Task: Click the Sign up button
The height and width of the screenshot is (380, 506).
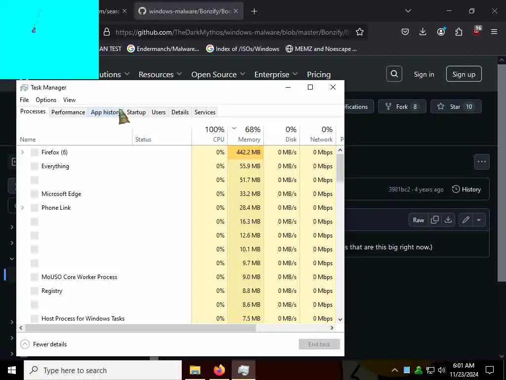Action: point(464,74)
